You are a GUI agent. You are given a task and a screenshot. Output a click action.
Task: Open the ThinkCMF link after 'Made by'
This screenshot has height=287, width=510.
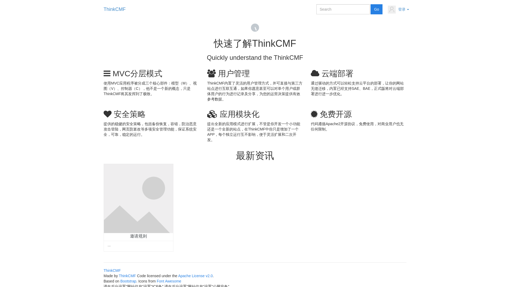click(x=127, y=276)
